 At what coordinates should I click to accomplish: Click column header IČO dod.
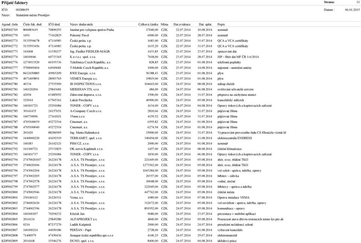(x=54, y=24)
